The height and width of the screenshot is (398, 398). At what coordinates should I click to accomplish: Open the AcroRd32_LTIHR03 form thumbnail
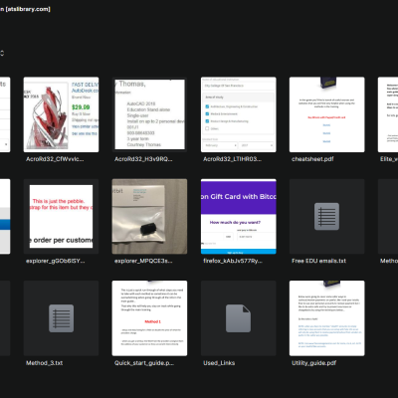pyautogui.click(x=239, y=114)
